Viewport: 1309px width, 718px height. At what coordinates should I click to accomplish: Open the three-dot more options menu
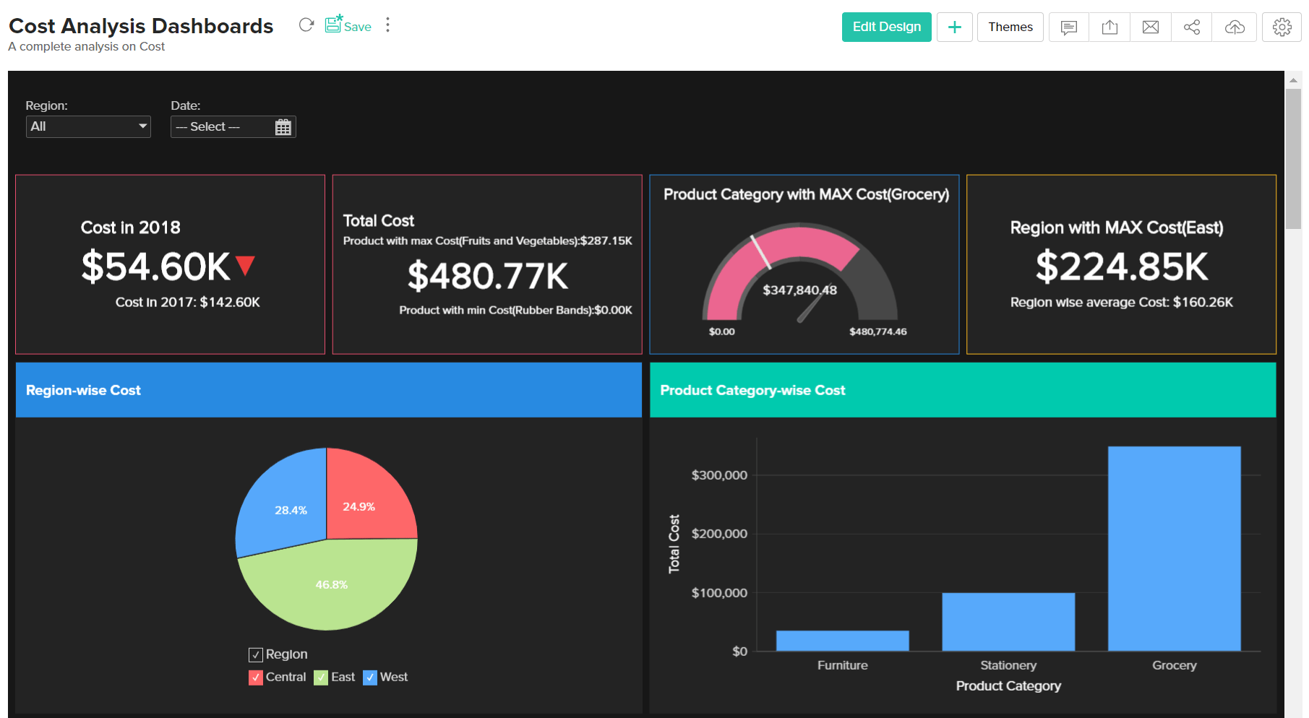(x=388, y=24)
